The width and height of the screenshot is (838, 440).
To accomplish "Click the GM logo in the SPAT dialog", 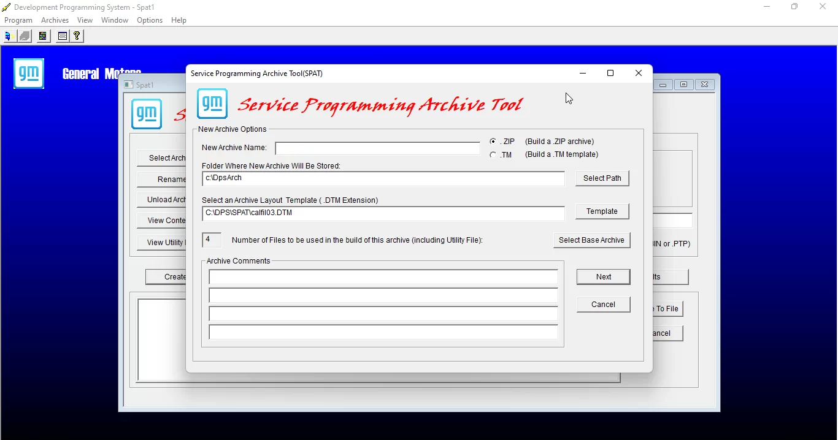I will click(212, 104).
